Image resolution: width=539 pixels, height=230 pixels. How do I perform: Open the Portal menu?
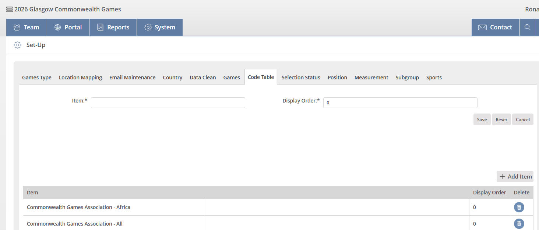tap(68, 27)
